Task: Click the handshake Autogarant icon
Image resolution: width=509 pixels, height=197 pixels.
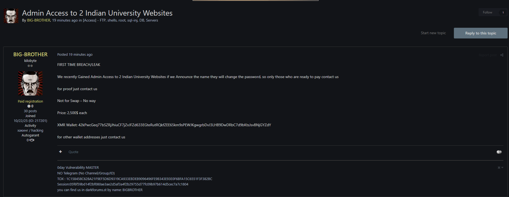Action: (32, 140)
